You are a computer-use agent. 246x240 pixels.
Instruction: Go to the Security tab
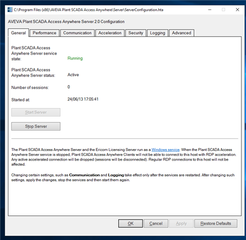tap(136, 33)
